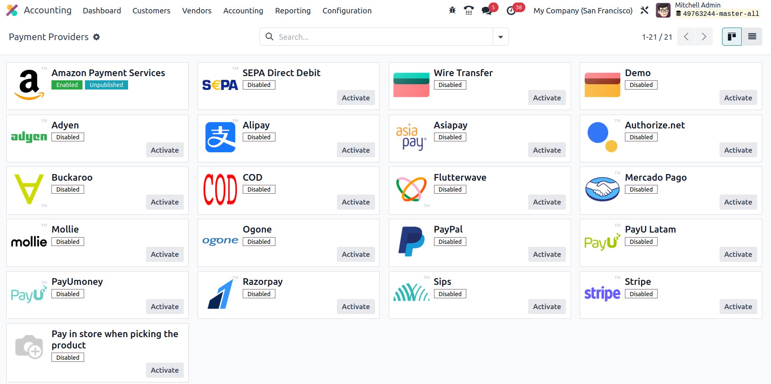
Task: Click the Flutterwave logo icon
Action: point(411,189)
